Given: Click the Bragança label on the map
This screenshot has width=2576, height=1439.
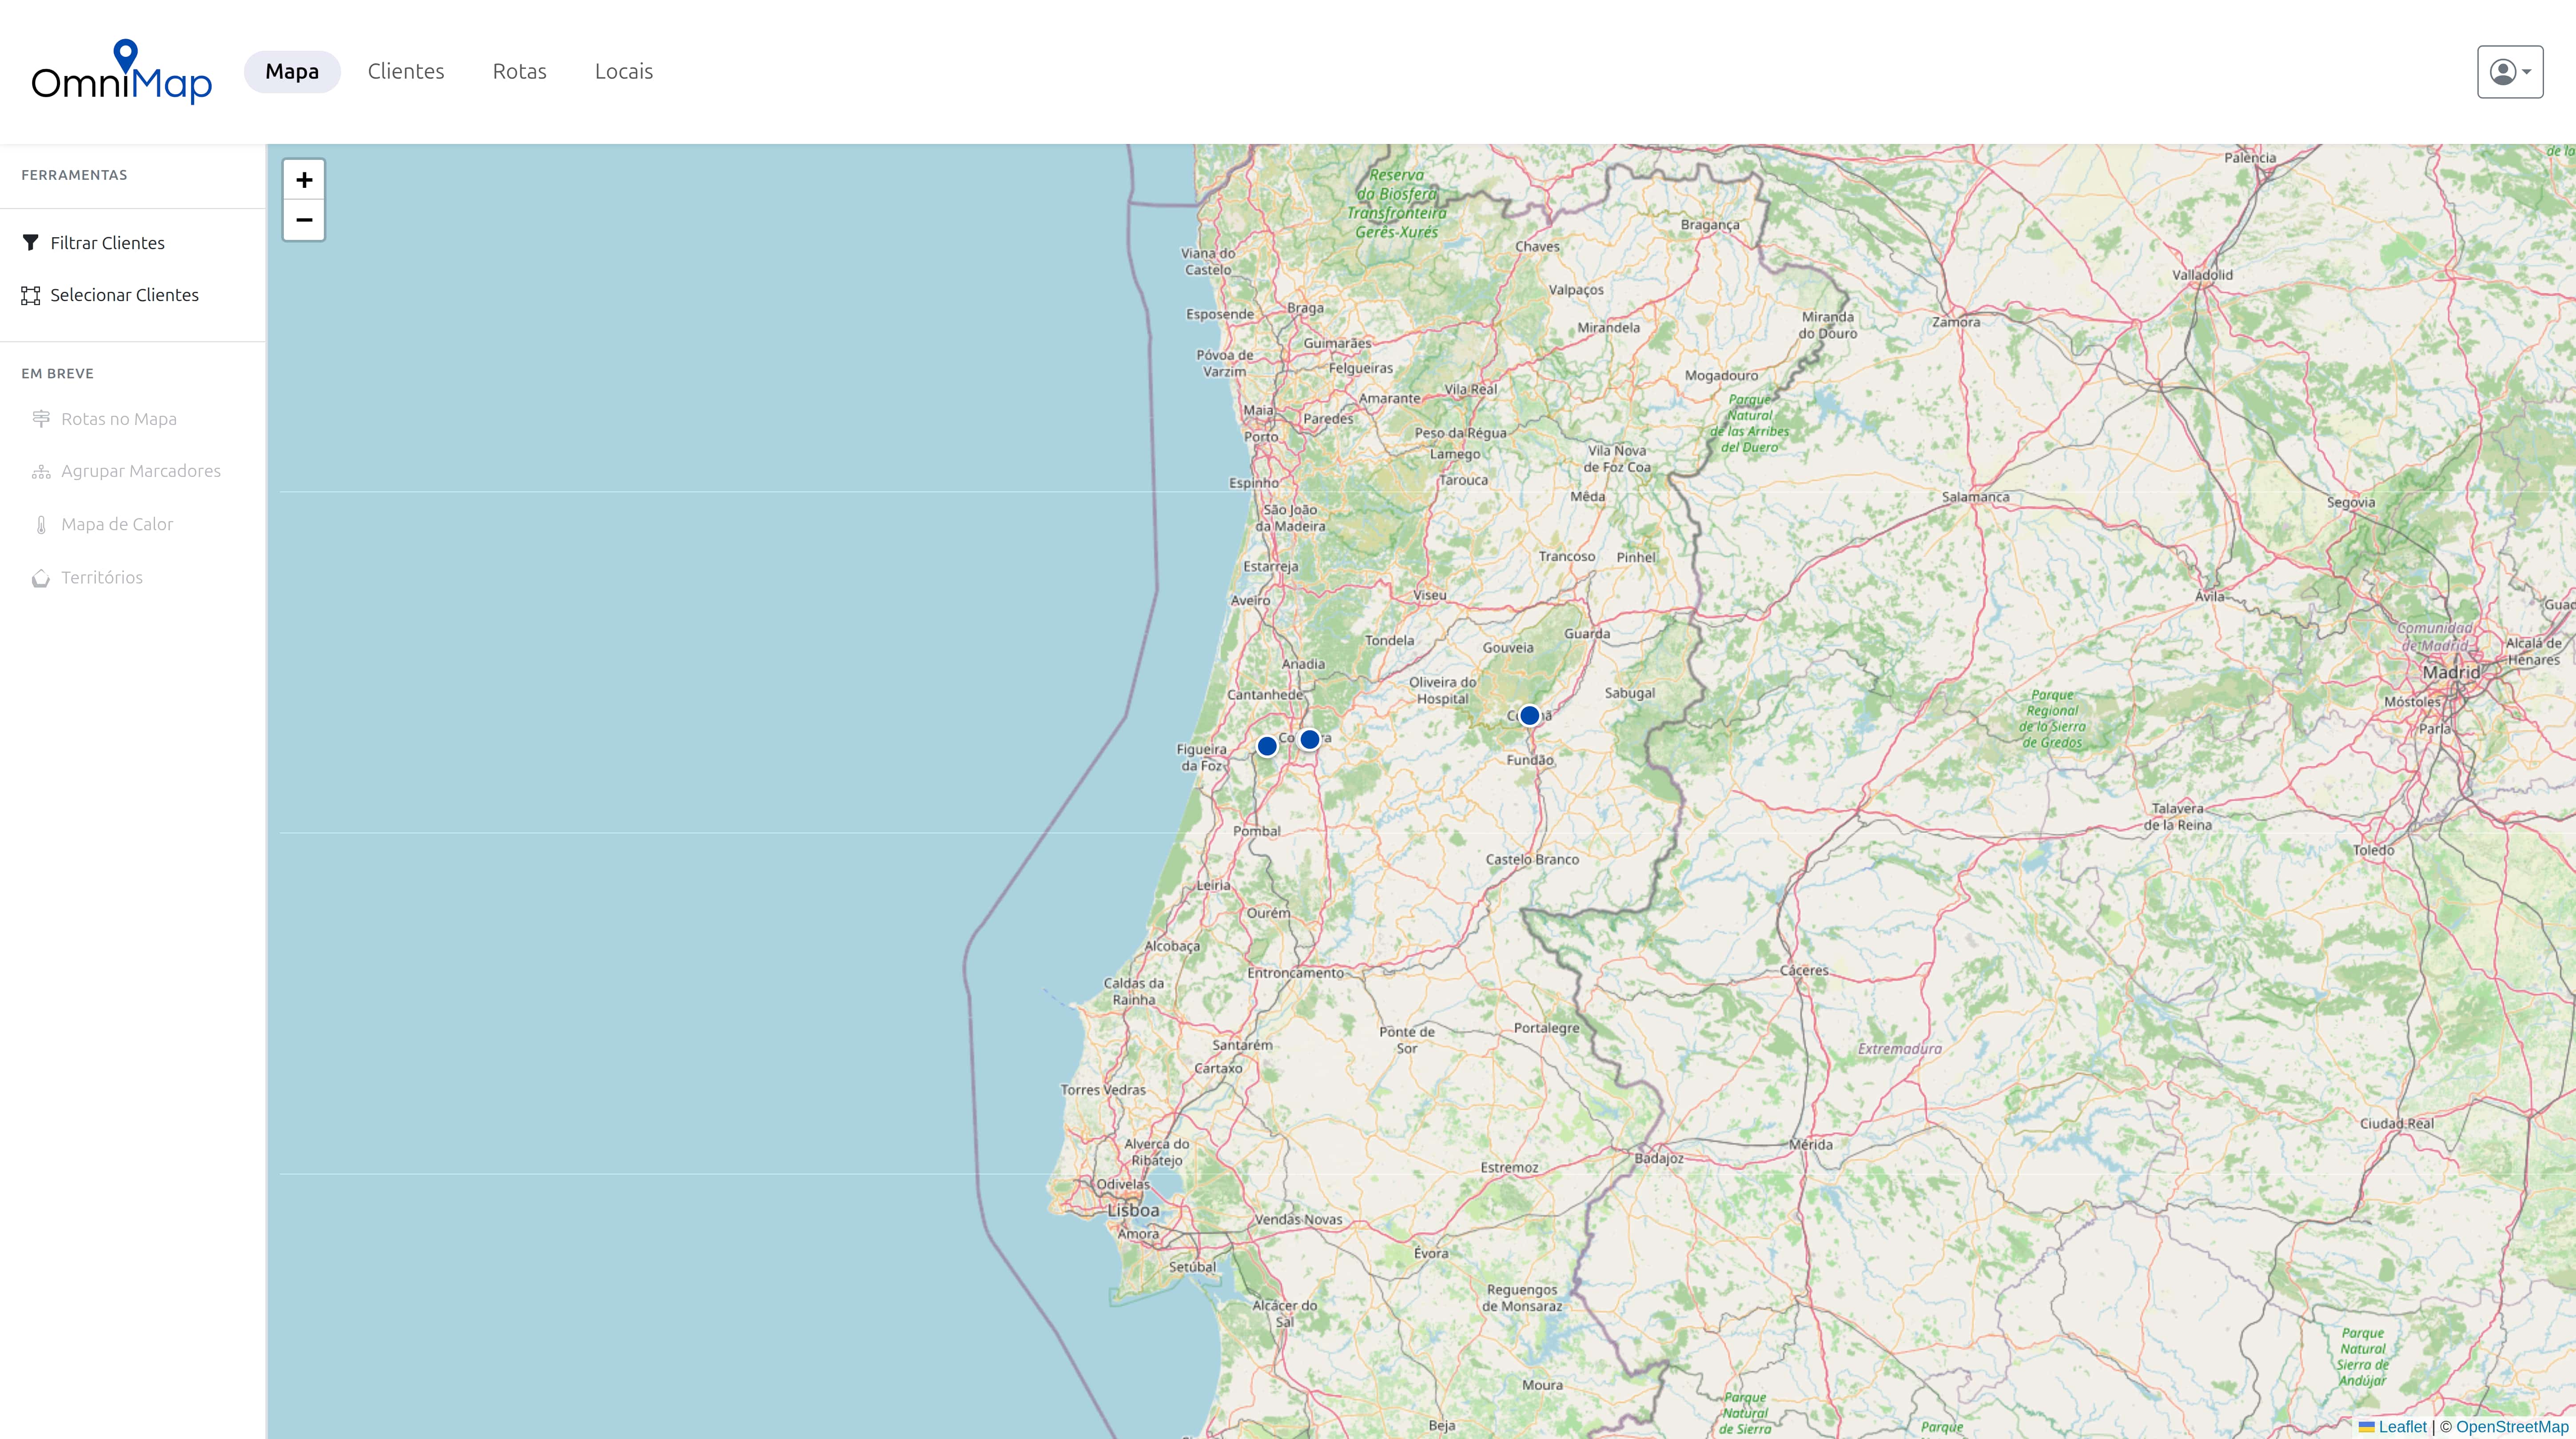Looking at the screenshot, I should point(1710,225).
